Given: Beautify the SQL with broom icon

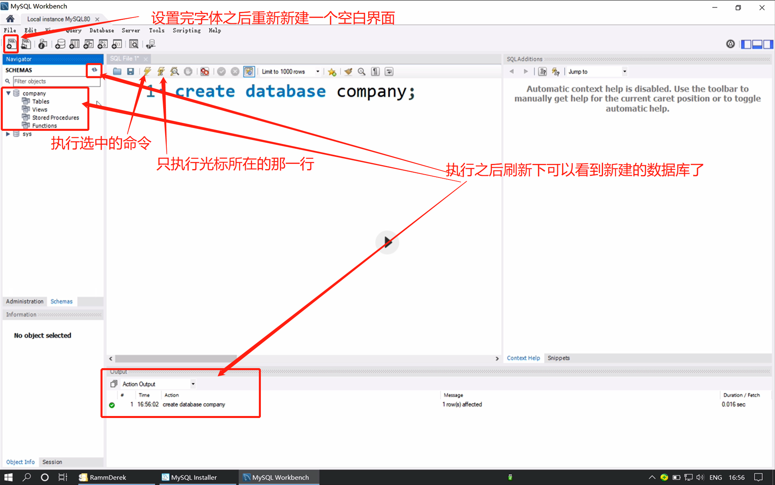Looking at the screenshot, I should point(348,71).
